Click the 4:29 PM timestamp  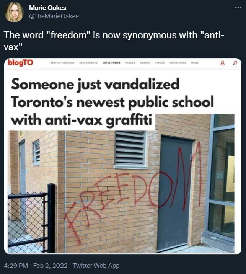pos(16,266)
